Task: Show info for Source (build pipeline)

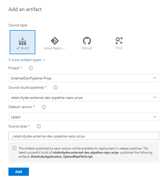Action: (56, 88)
